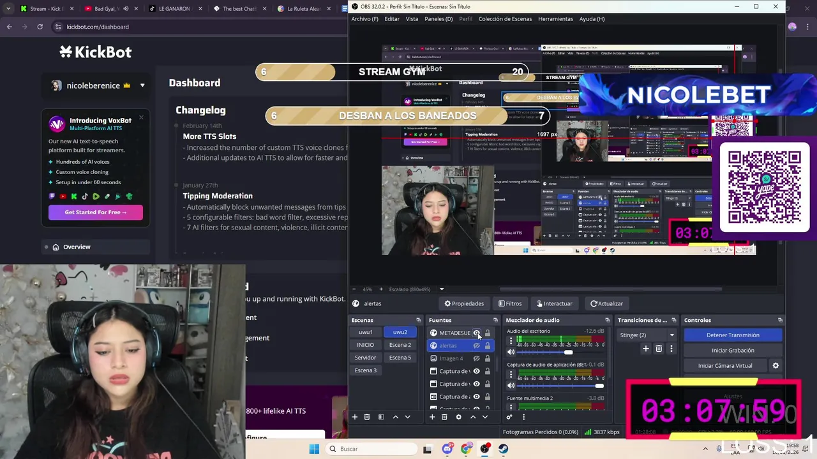This screenshot has height=459, width=817.
Task: Toggle lock on Imagen 4 source
Action: 488,358
